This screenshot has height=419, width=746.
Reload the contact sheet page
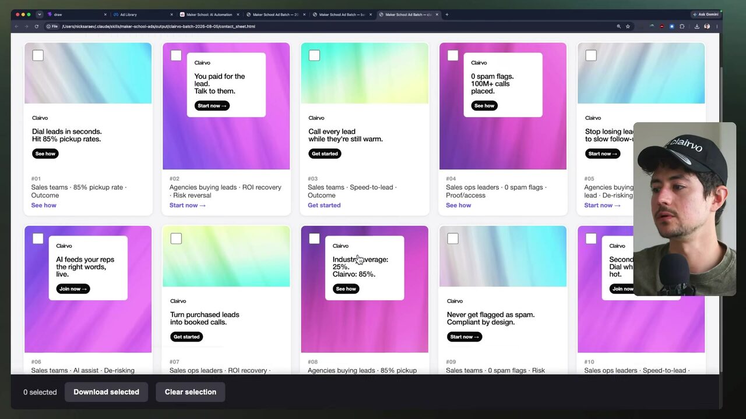(37, 26)
